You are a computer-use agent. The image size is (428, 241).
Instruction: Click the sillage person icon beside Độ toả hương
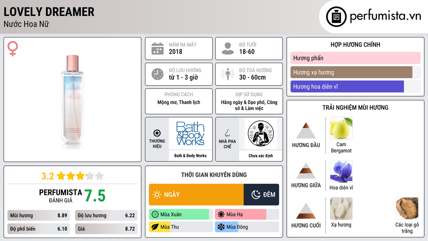[x=228, y=74]
